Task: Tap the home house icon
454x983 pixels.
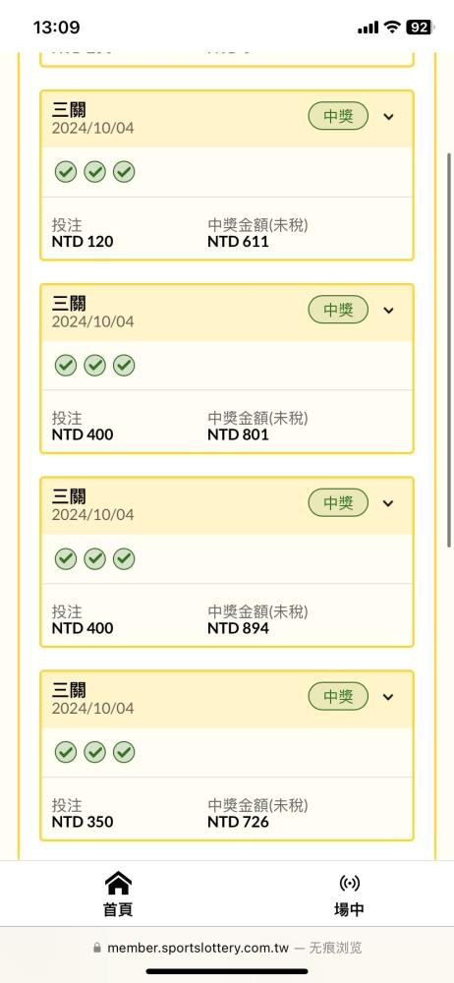Action: (x=118, y=883)
